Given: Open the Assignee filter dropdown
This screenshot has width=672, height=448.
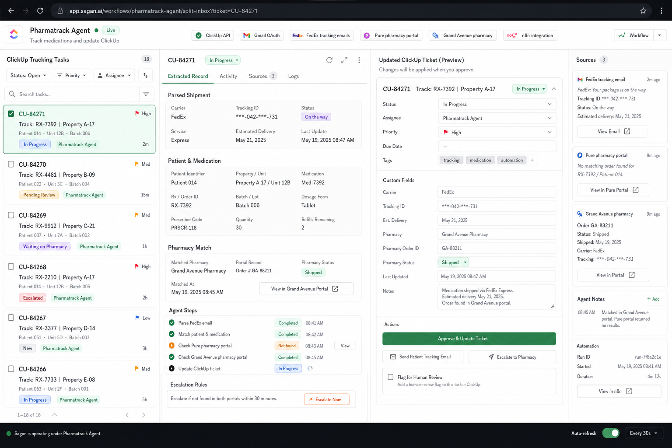Looking at the screenshot, I should coord(114,75).
